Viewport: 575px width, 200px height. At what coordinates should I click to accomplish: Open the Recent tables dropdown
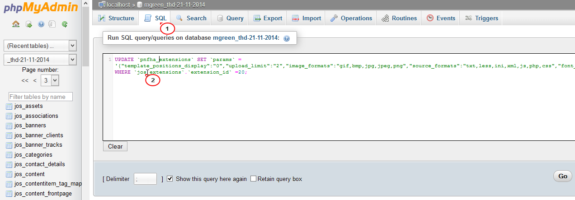[40, 46]
